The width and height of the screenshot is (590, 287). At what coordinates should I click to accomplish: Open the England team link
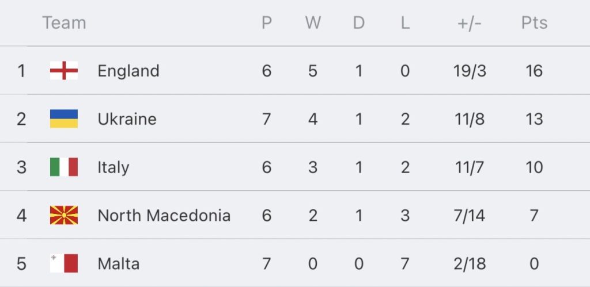(x=128, y=71)
